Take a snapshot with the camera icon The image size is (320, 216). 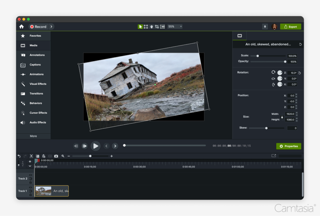[x=56, y=156]
